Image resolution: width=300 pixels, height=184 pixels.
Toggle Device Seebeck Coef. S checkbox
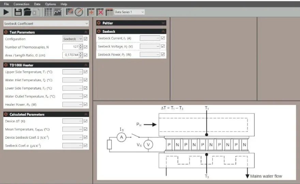(x=86, y=137)
